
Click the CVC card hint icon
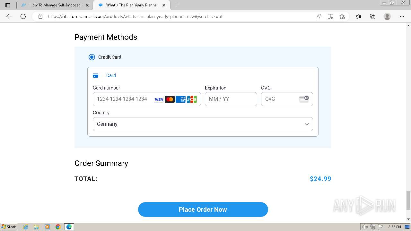304,99
